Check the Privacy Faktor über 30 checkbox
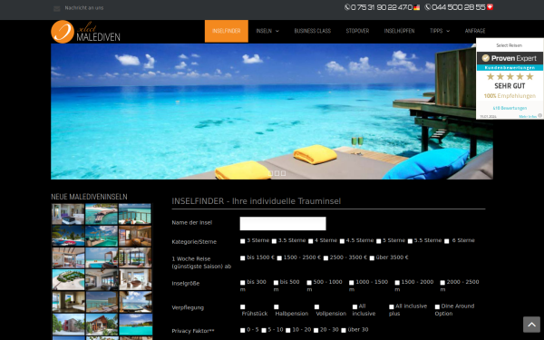The width and height of the screenshot is (544, 340). click(344, 331)
